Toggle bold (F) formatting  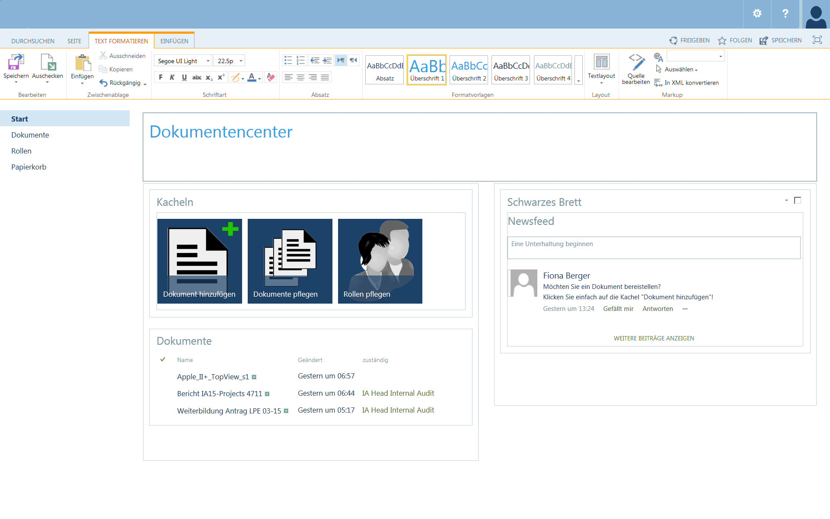pos(161,77)
